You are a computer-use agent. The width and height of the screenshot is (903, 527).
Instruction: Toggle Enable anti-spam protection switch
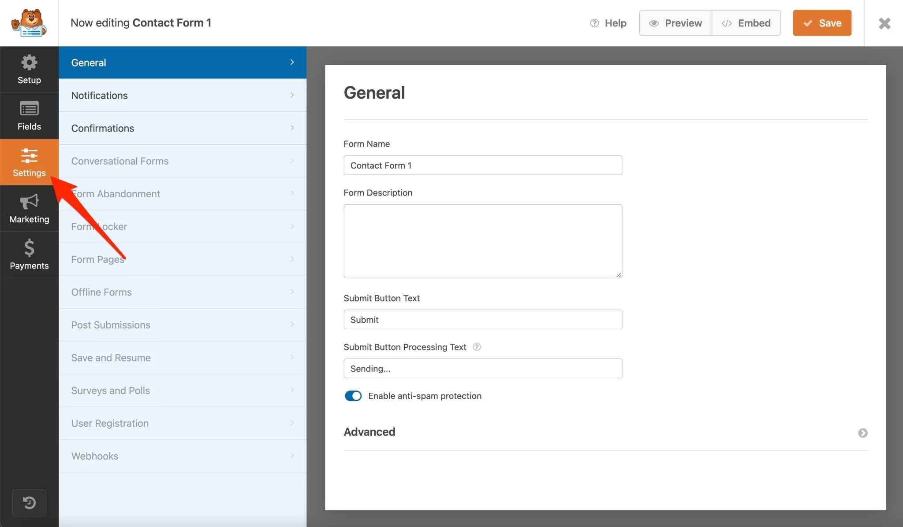[x=353, y=395]
